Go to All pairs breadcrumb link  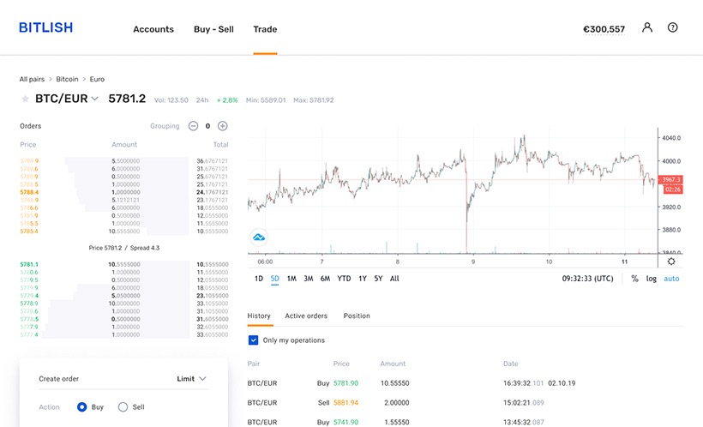pos(33,79)
